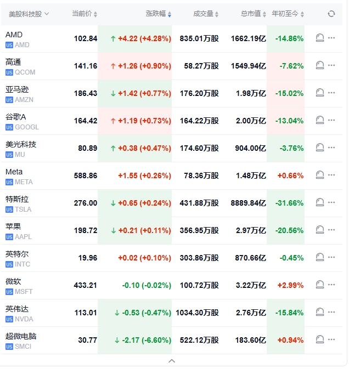Screen dimensions: 349x374
Task: Click the bell icon for Meta
Action: [320, 175]
